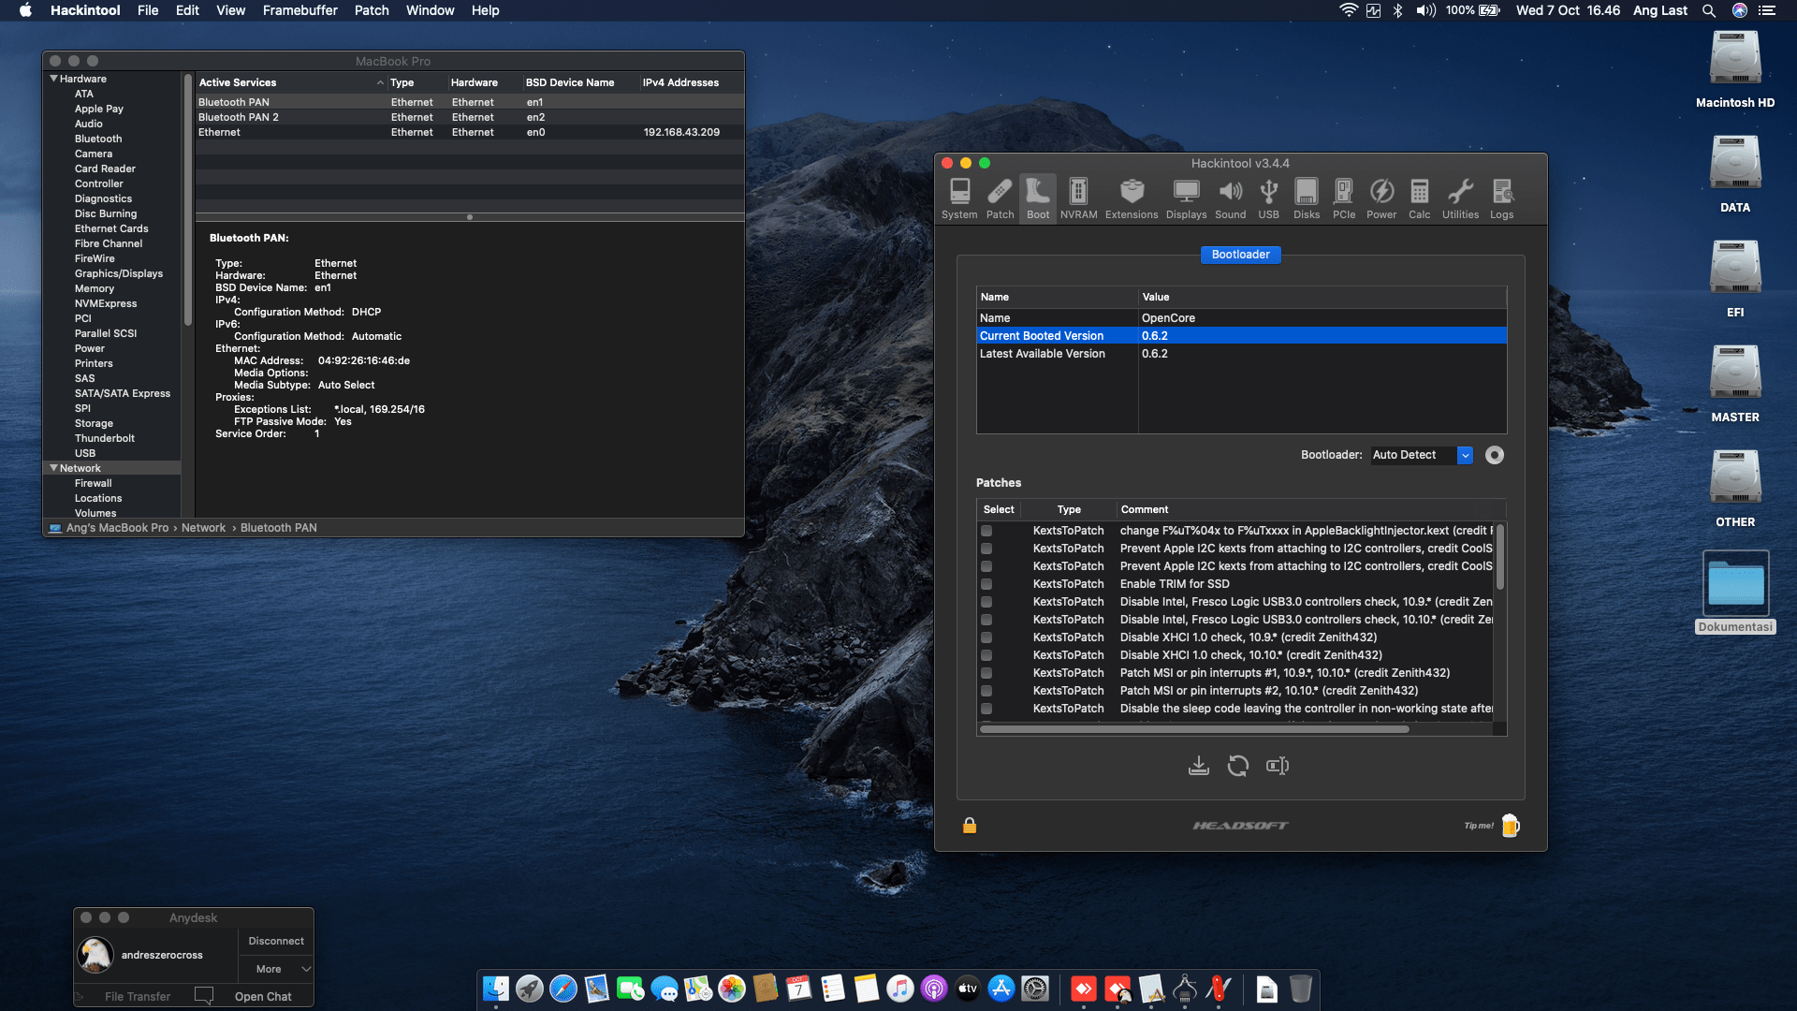Check the Enable TRIM for SSD patch
The width and height of the screenshot is (1797, 1011).
point(986,584)
